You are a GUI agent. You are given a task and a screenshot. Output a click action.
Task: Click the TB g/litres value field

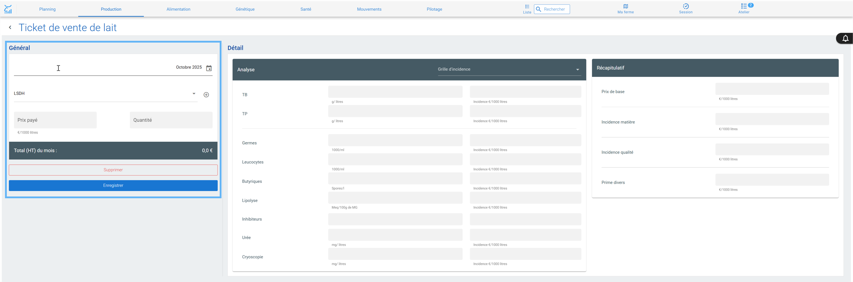(x=395, y=92)
